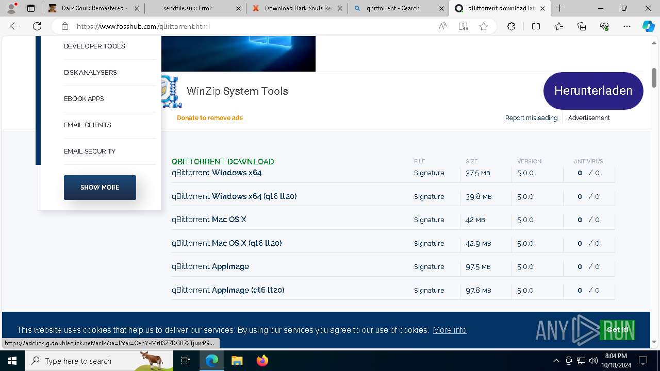Download qBittorrent AppImage (qt6 lt20)
Viewport: 660px width, 371px height.
click(x=228, y=290)
